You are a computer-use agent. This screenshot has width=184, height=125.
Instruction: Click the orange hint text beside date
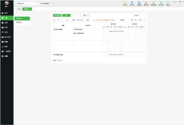coord(104,20)
